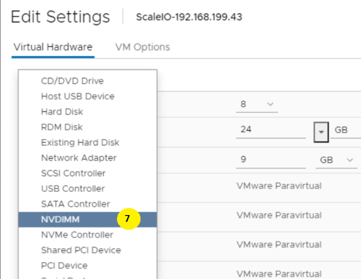
Task: Select RDM Disk option
Action: [61, 127]
